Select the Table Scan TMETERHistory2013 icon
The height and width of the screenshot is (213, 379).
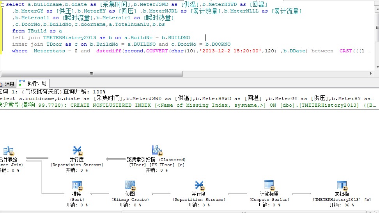[342, 186]
